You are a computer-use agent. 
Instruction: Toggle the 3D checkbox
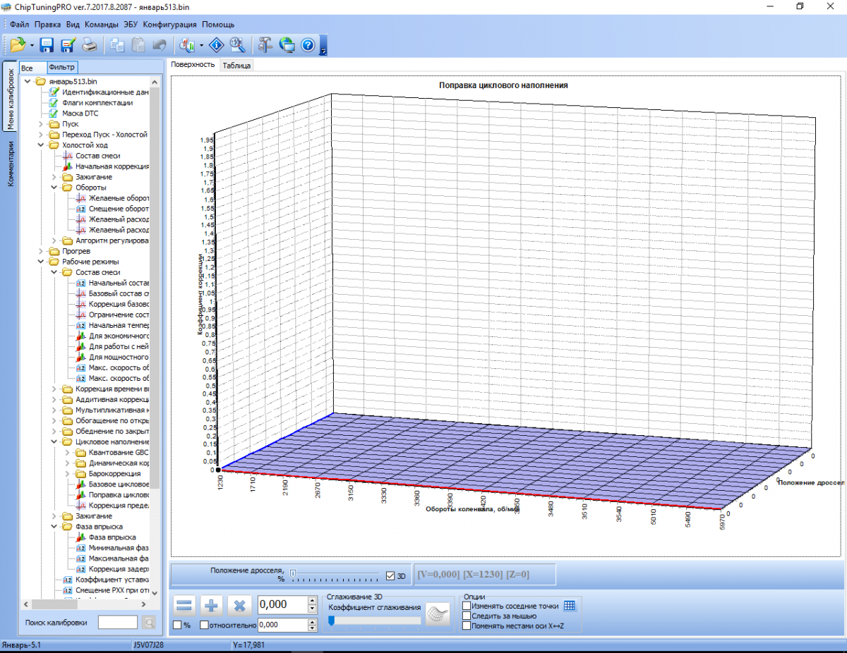[x=390, y=575]
